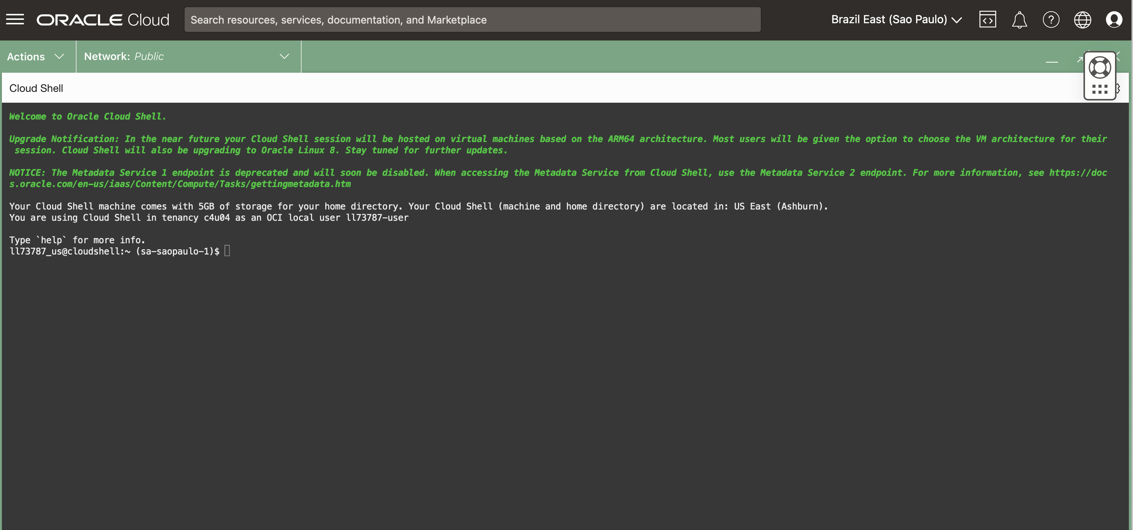
Task: Open Developer tools Cloud Shell icon
Action: pos(987,20)
